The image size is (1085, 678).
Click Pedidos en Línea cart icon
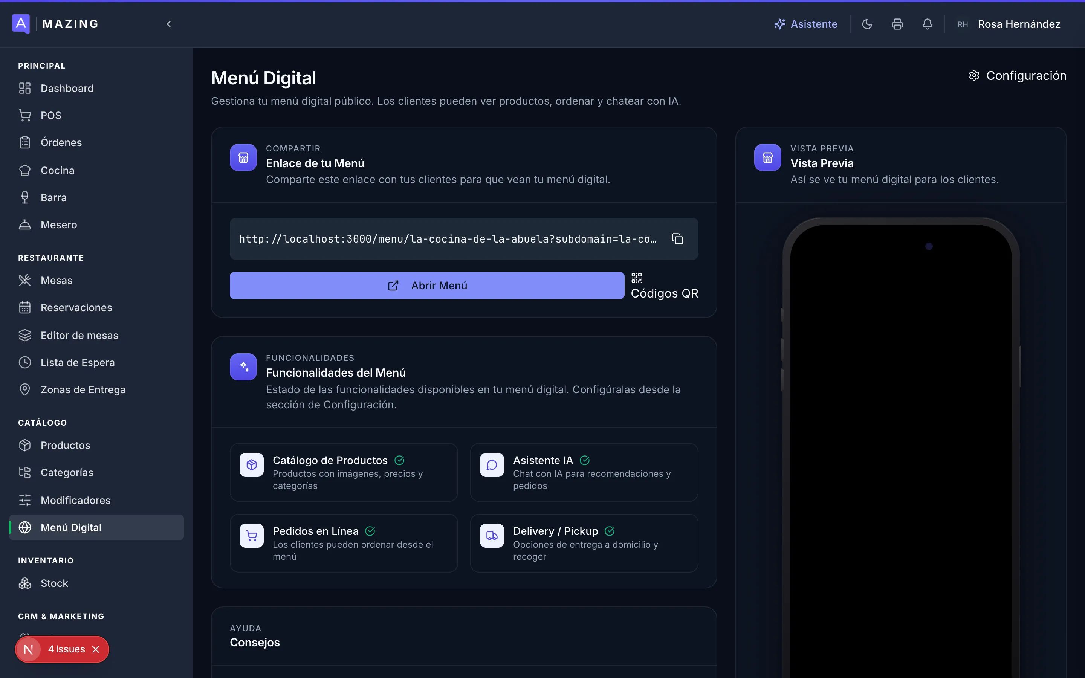tap(252, 536)
